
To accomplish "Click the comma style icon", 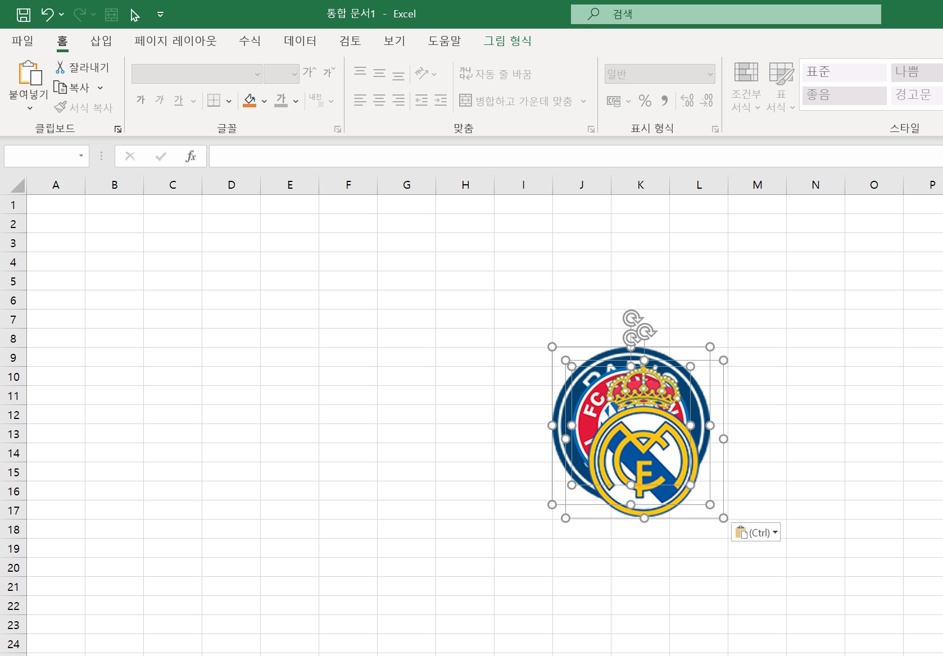I will click(665, 101).
